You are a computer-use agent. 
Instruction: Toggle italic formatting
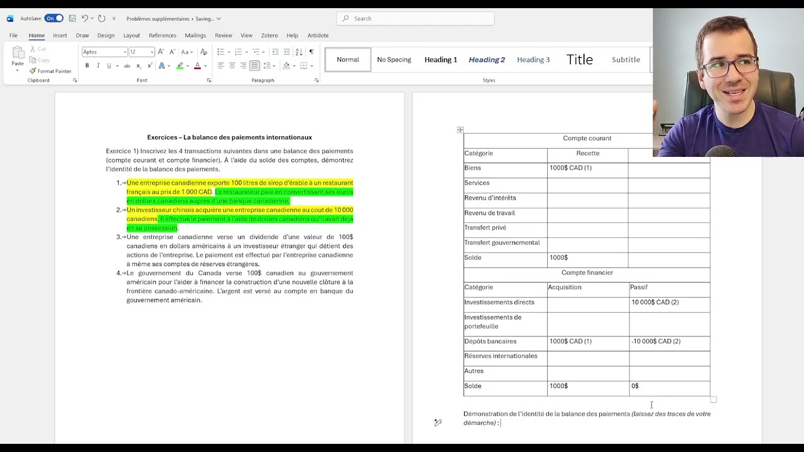pos(97,66)
